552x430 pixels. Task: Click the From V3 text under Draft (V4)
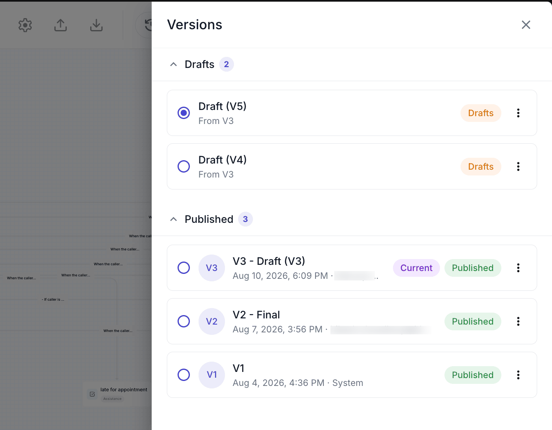coord(216,174)
